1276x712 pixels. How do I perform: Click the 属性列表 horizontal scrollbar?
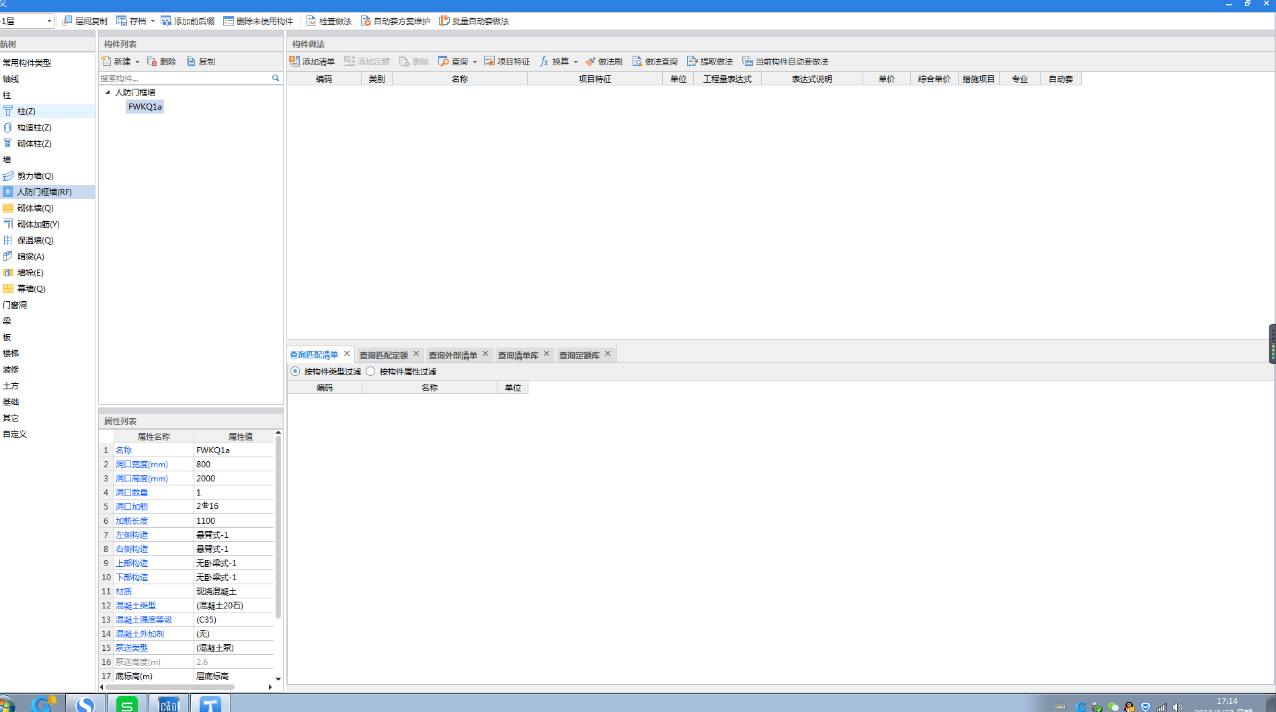[169, 687]
